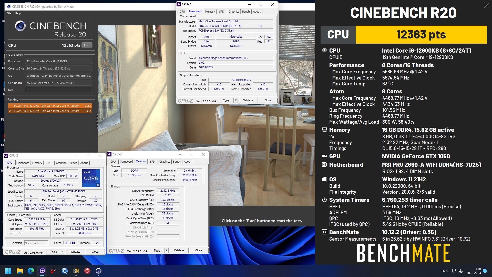492x277 pixels.
Task: Click the CAS# Latency value 15.0 clocks
Action: pos(168,200)
